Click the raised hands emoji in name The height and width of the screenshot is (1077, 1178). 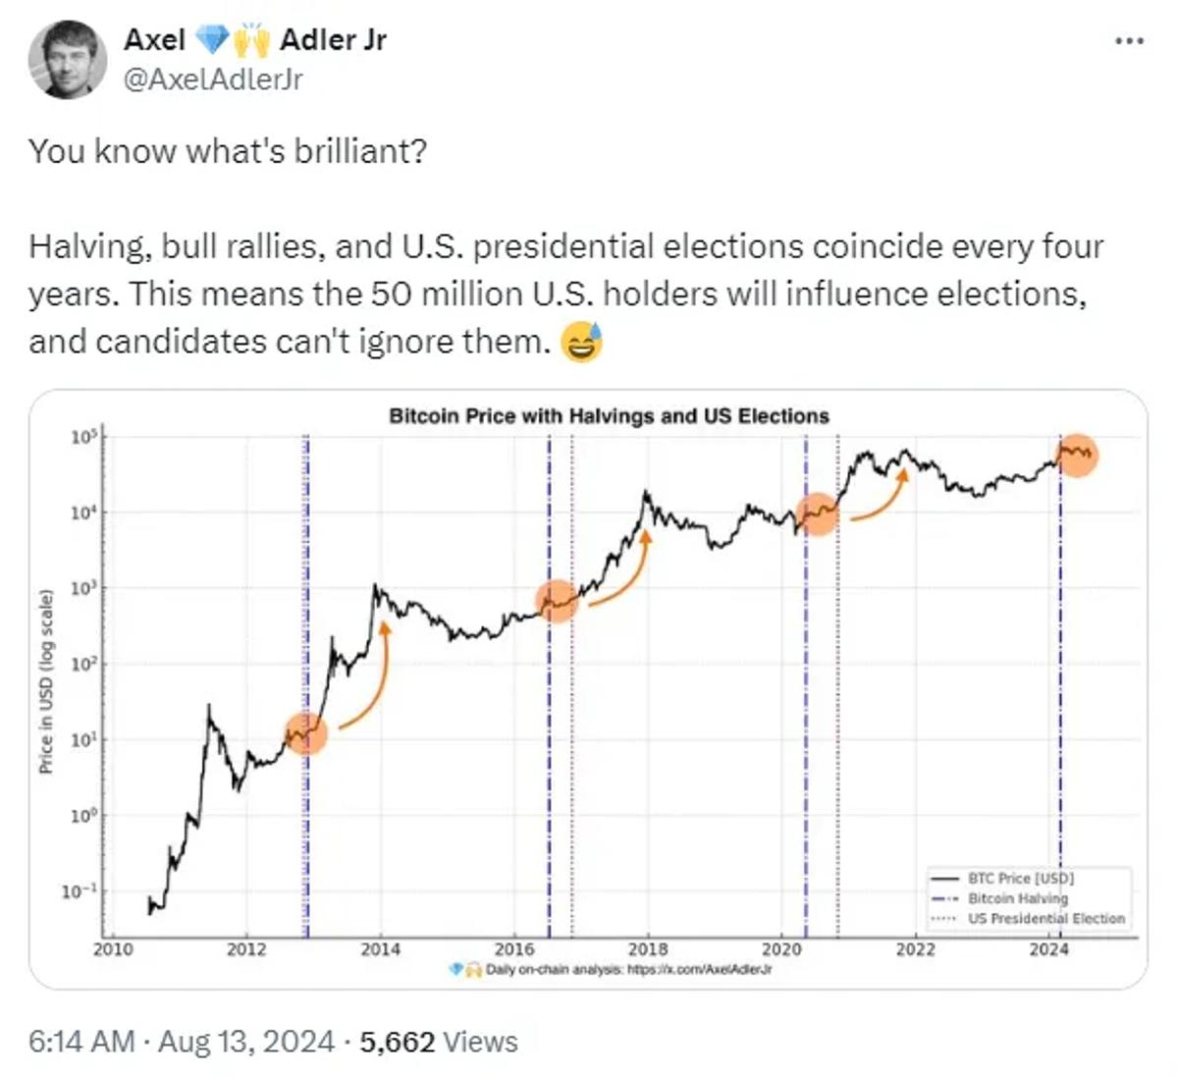(251, 40)
